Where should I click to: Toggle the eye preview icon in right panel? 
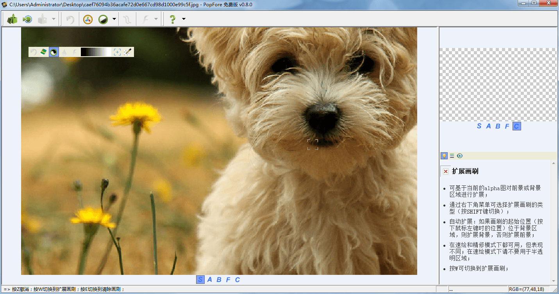point(460,156)
